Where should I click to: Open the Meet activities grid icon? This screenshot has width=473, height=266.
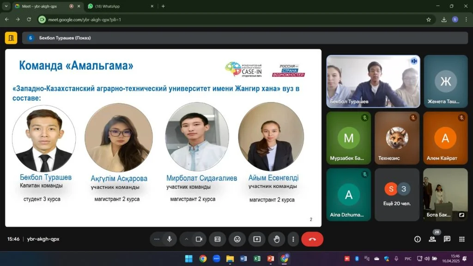point(462,239)
